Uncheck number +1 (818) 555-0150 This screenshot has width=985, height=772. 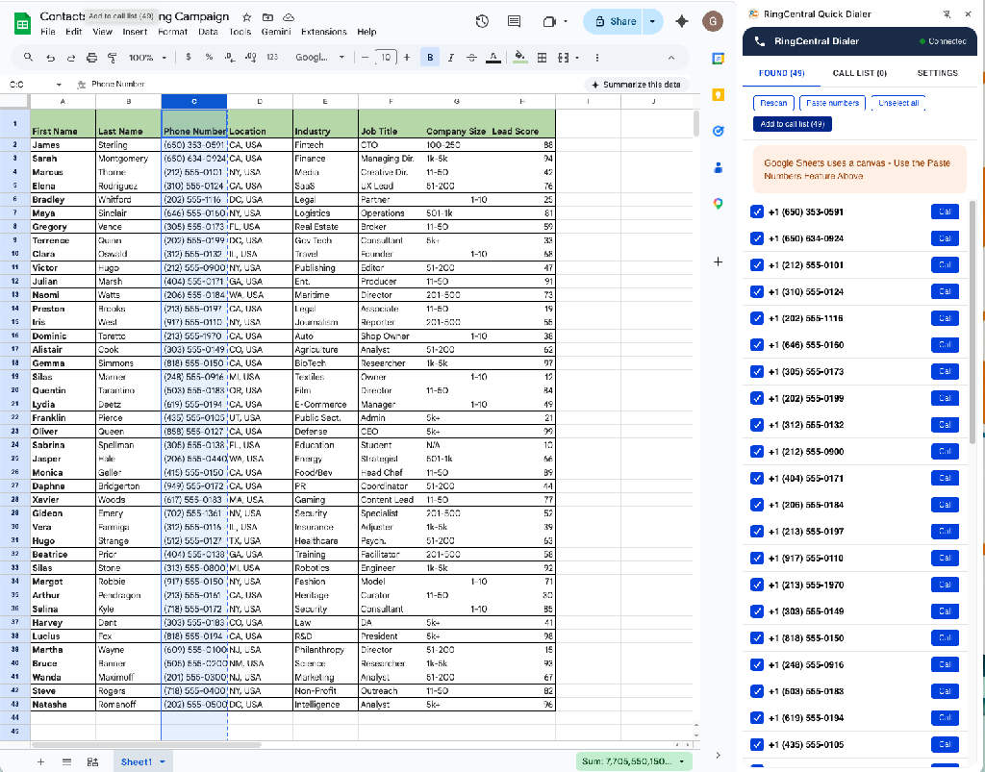[756, 638]
